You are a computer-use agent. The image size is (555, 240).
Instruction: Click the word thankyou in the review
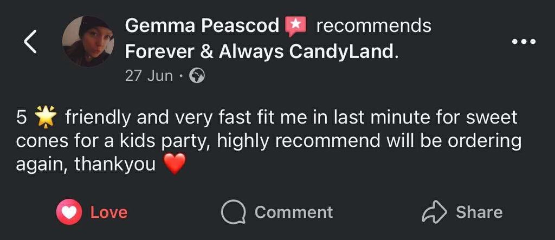(x=115, y=164)
